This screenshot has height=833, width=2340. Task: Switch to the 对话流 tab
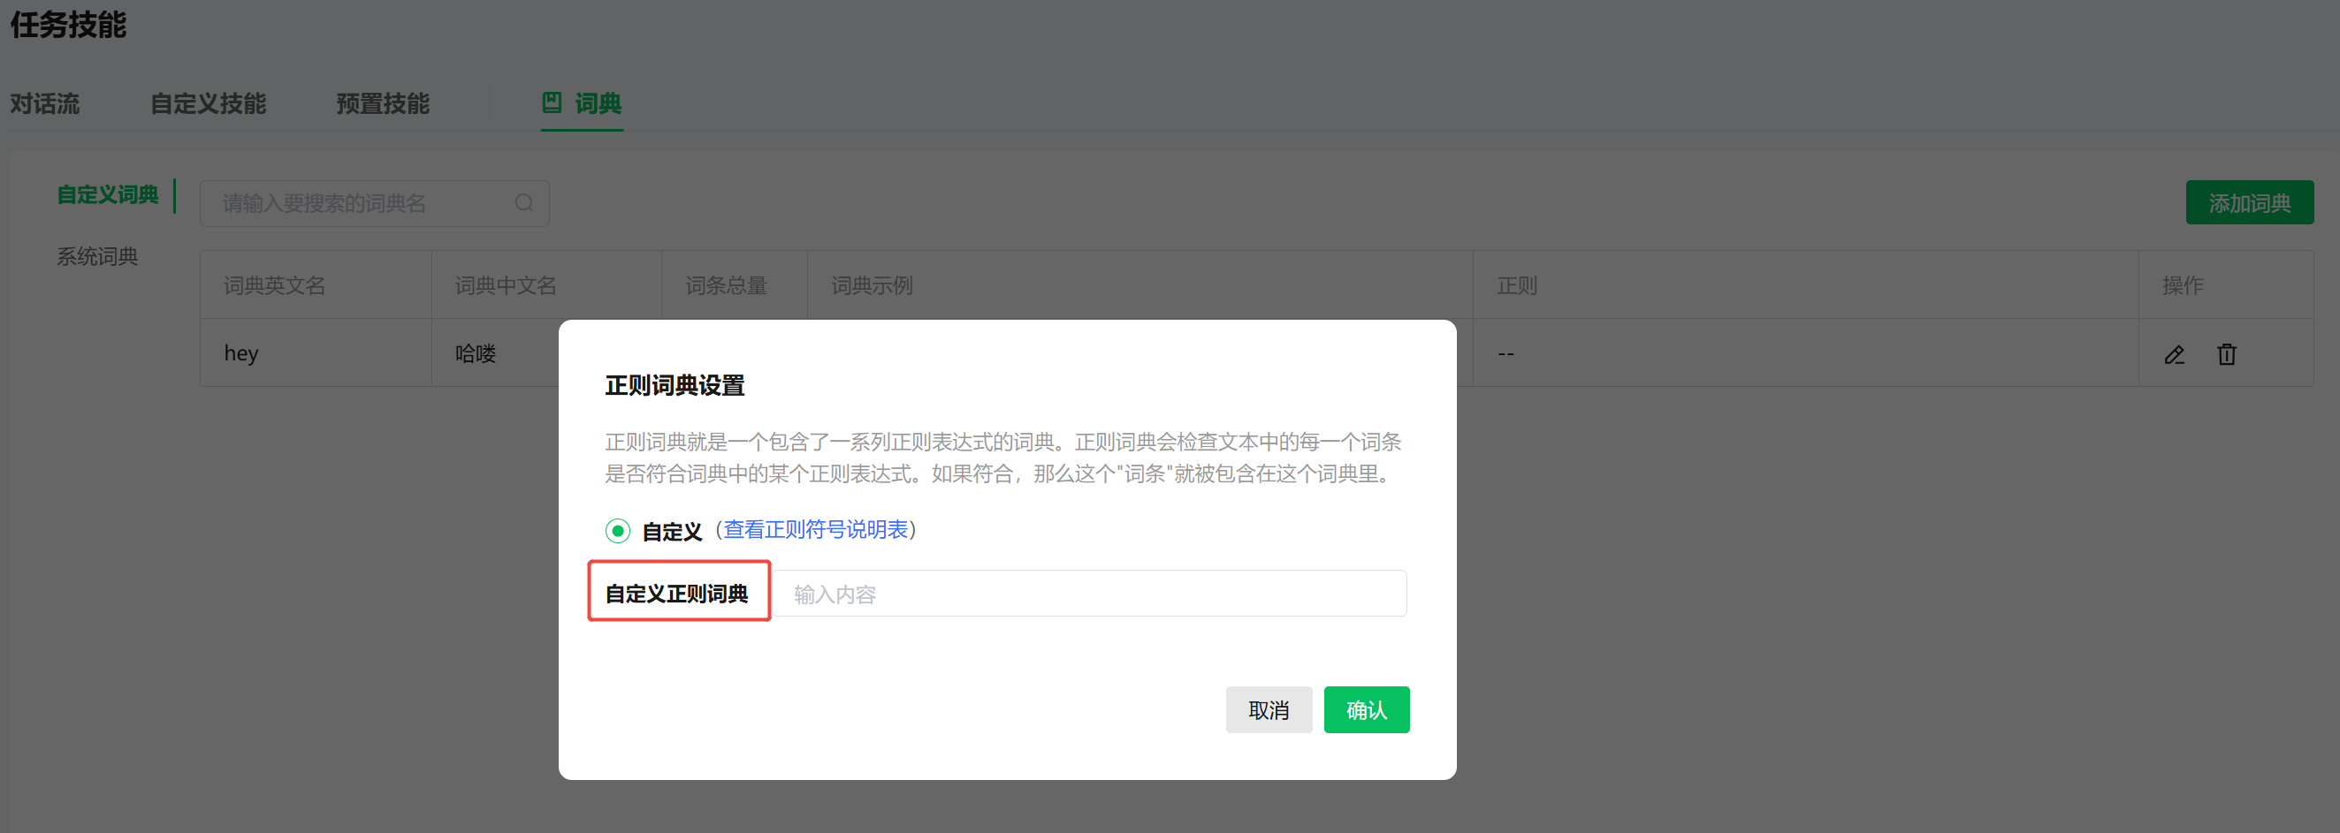tap(43, 103)
